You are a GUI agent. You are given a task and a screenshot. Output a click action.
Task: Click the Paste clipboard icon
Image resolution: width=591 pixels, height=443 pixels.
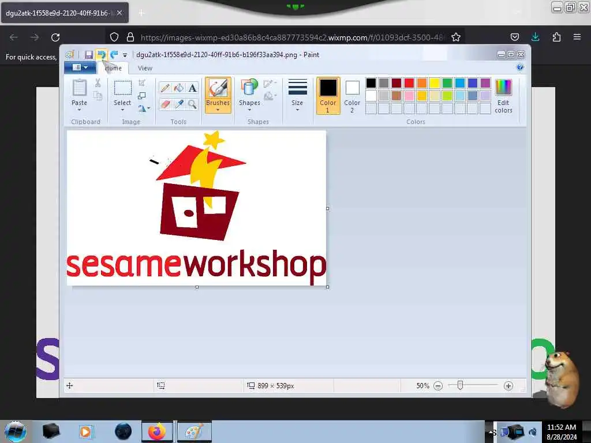click(x=79, y=88)
